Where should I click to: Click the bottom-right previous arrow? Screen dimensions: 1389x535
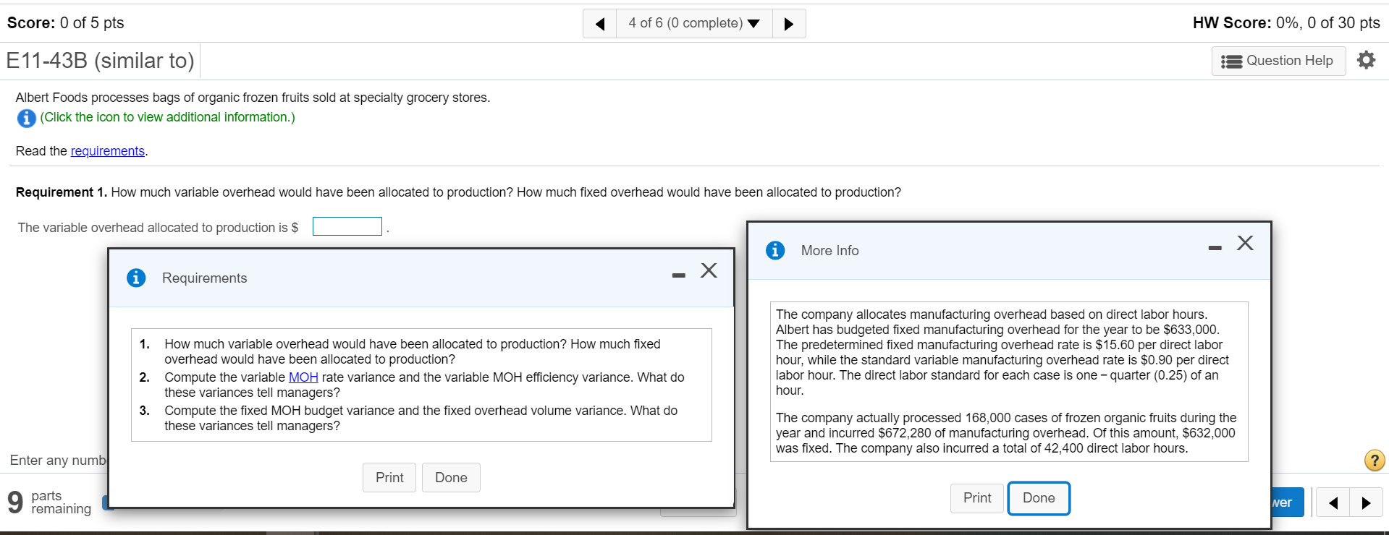tap(1333, 502)
